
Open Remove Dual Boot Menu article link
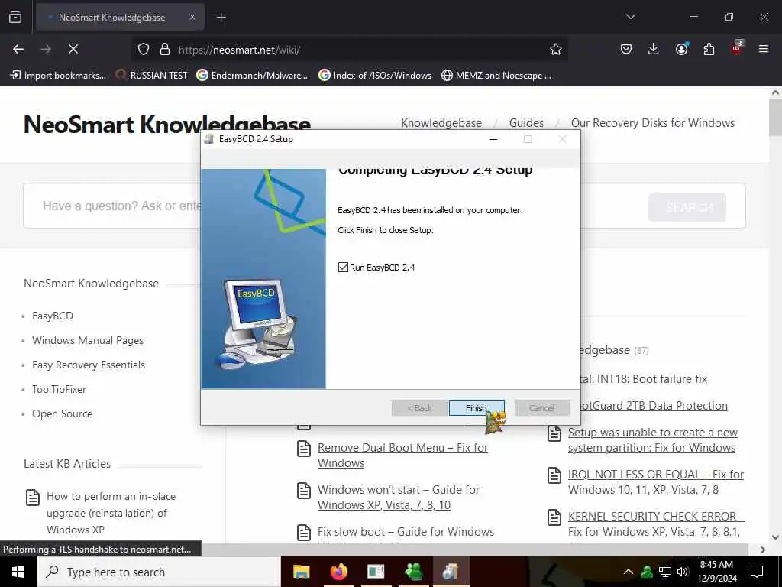click(402, 456)
